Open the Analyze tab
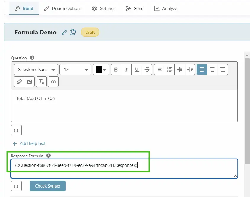The image size is (250, 197). (x=166, y=8)
